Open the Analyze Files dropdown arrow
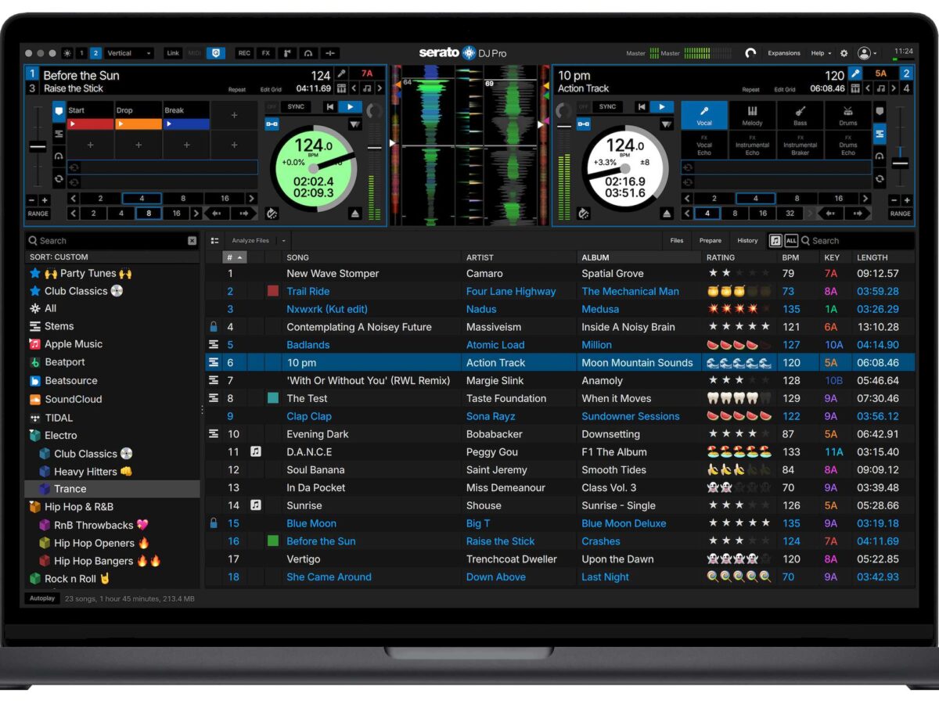Screen dimensions: 939x704 tap(283, 241)
